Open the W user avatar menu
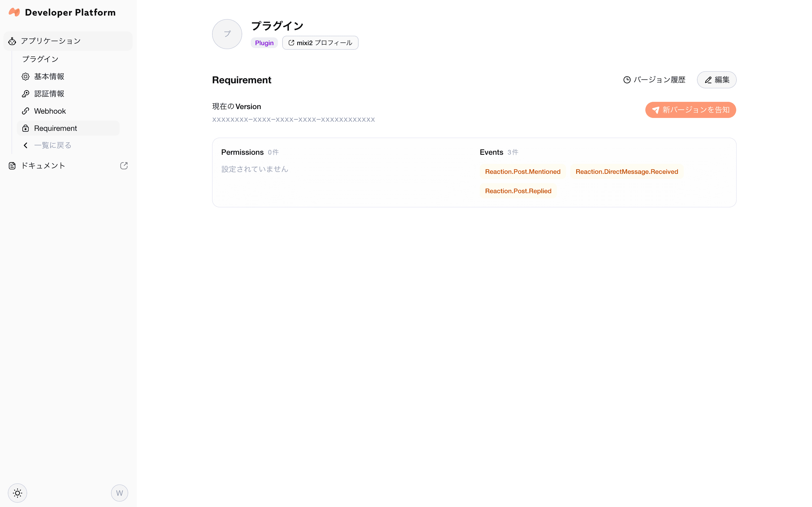Viewport: 812px width, 507px height. tap(119, 493)
